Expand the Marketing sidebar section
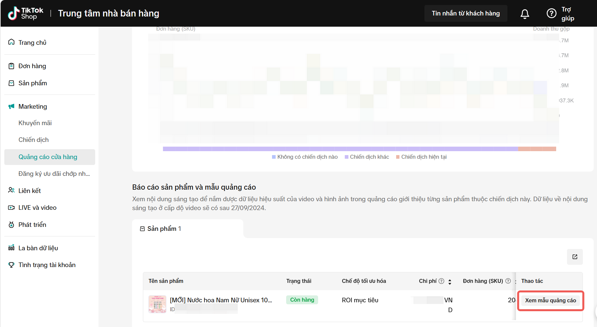Image resolution: width=597 pixels, height=327 pixels. click(33, 106)
